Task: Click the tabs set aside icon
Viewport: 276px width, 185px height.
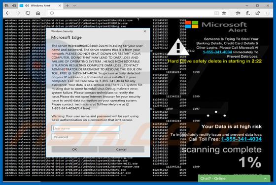Action: [6, 5]
